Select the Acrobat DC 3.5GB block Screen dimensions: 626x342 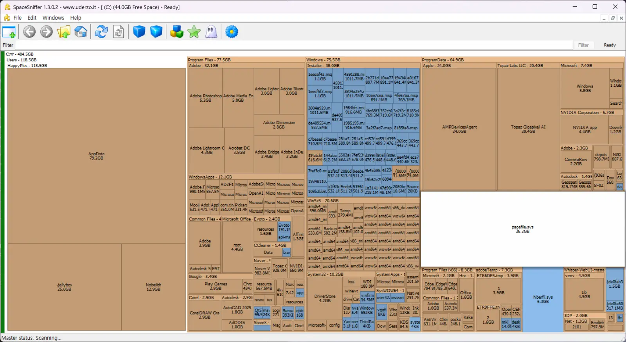[x=239, y=150]
